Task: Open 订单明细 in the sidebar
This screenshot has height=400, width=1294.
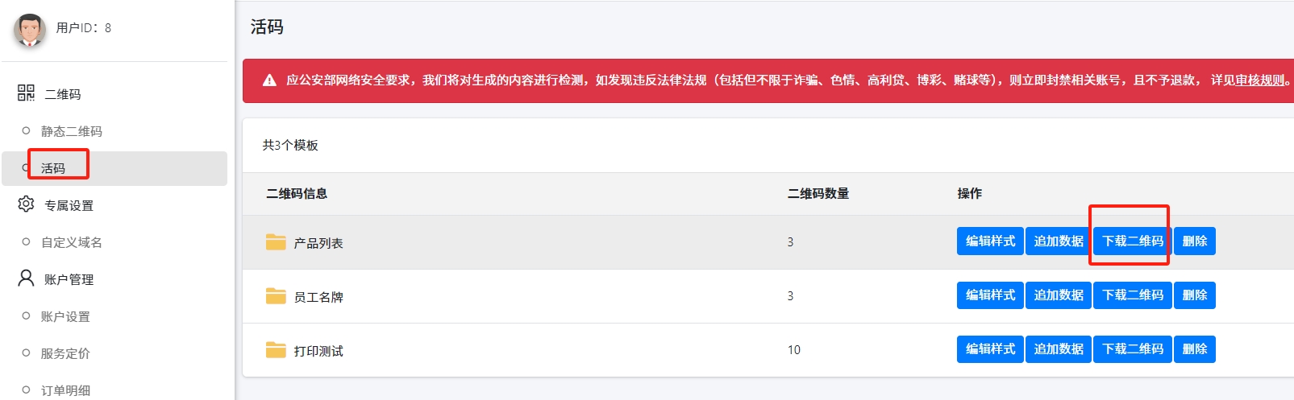Action: tap(65, 390)
